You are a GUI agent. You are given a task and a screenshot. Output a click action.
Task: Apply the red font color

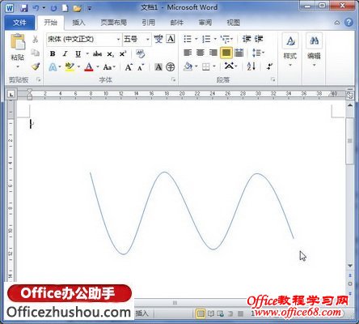[x=89, y=67]
